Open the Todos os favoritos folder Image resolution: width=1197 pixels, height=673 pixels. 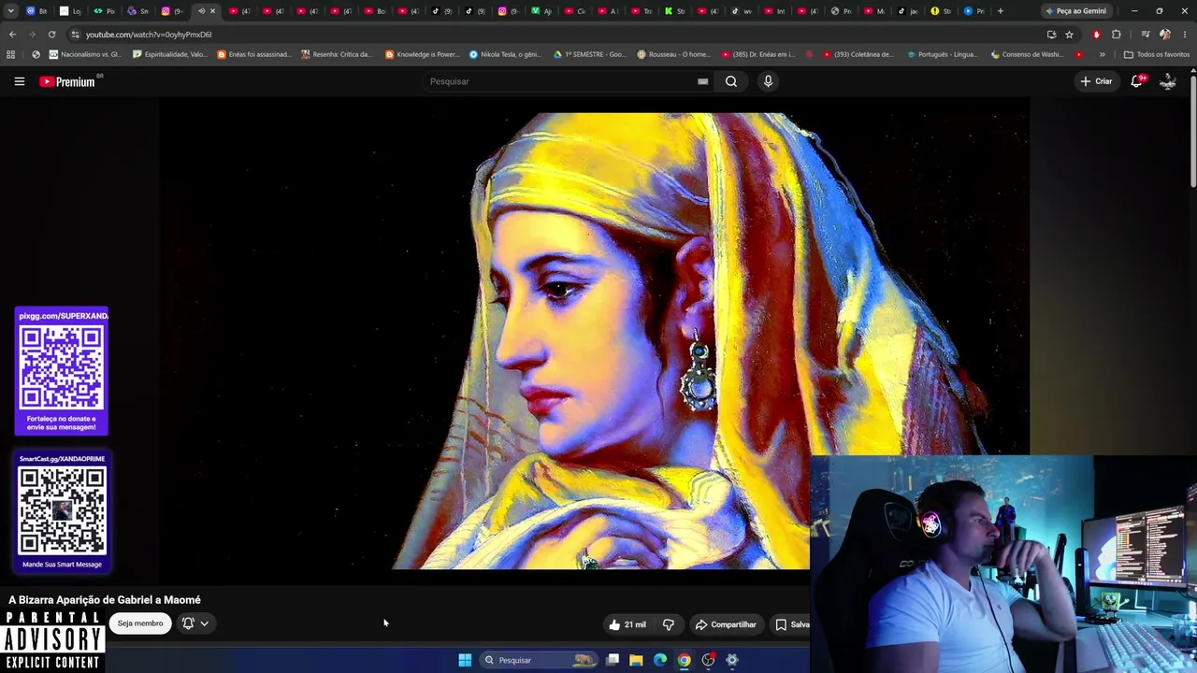pyautogui.click(x=1157, y=54)
